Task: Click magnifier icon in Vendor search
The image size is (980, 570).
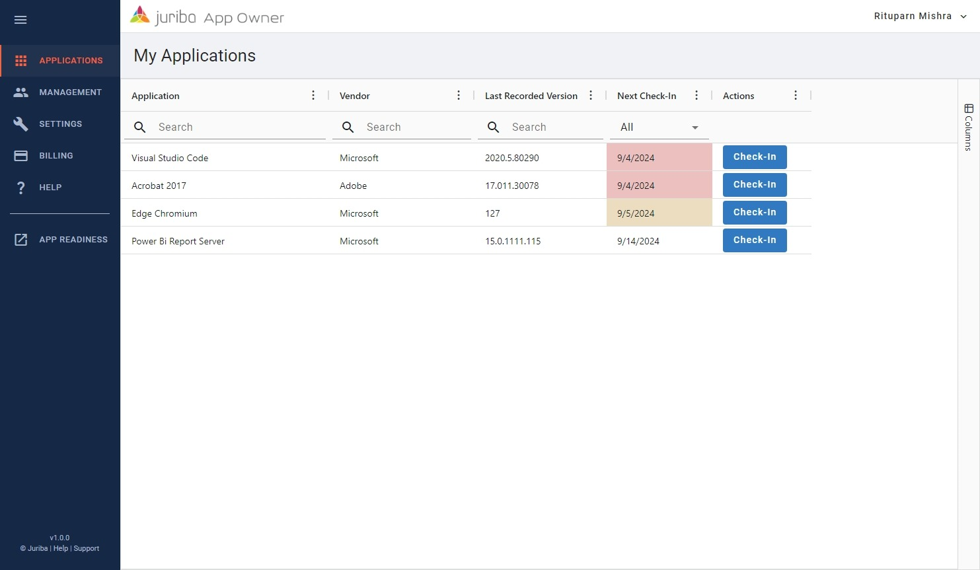Action: click(x=348, y=127)
